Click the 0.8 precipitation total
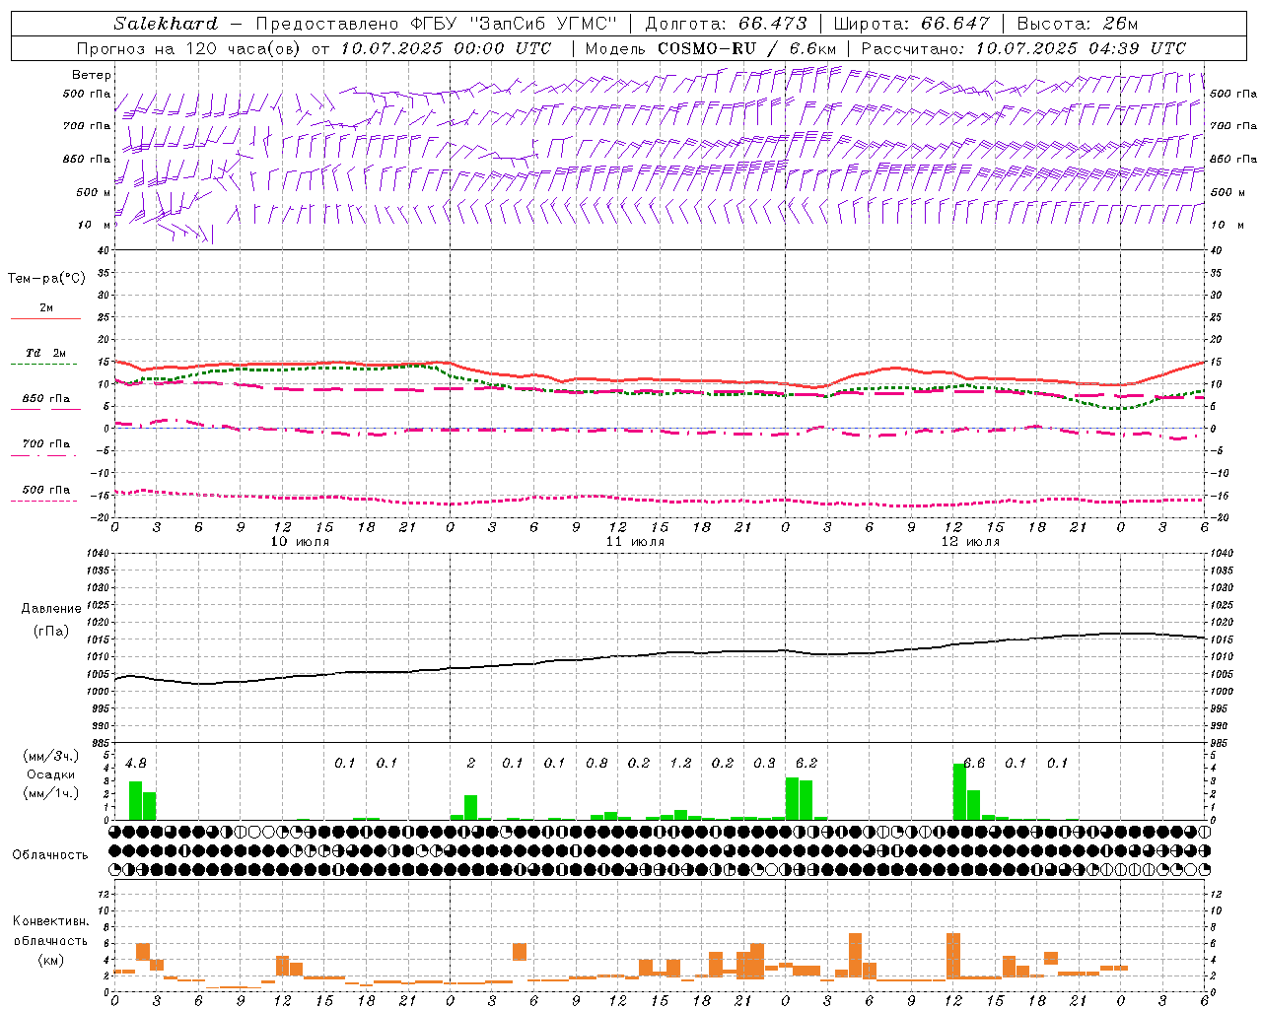 click(596, 764)
